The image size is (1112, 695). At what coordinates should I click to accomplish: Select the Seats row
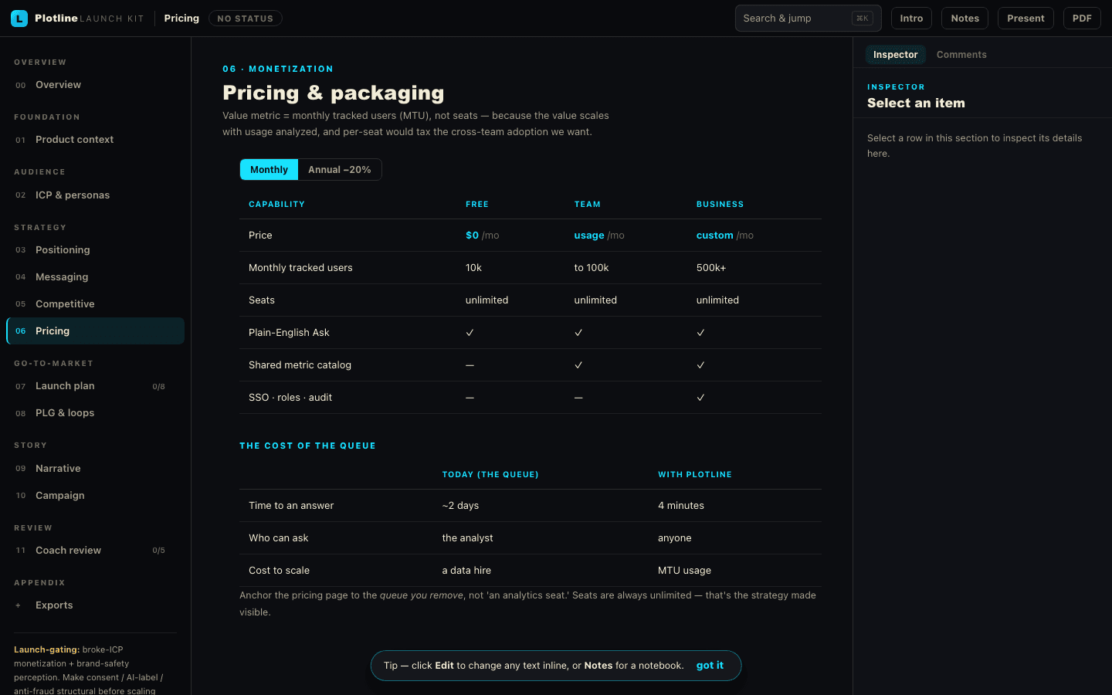click(x=531, y=300)
